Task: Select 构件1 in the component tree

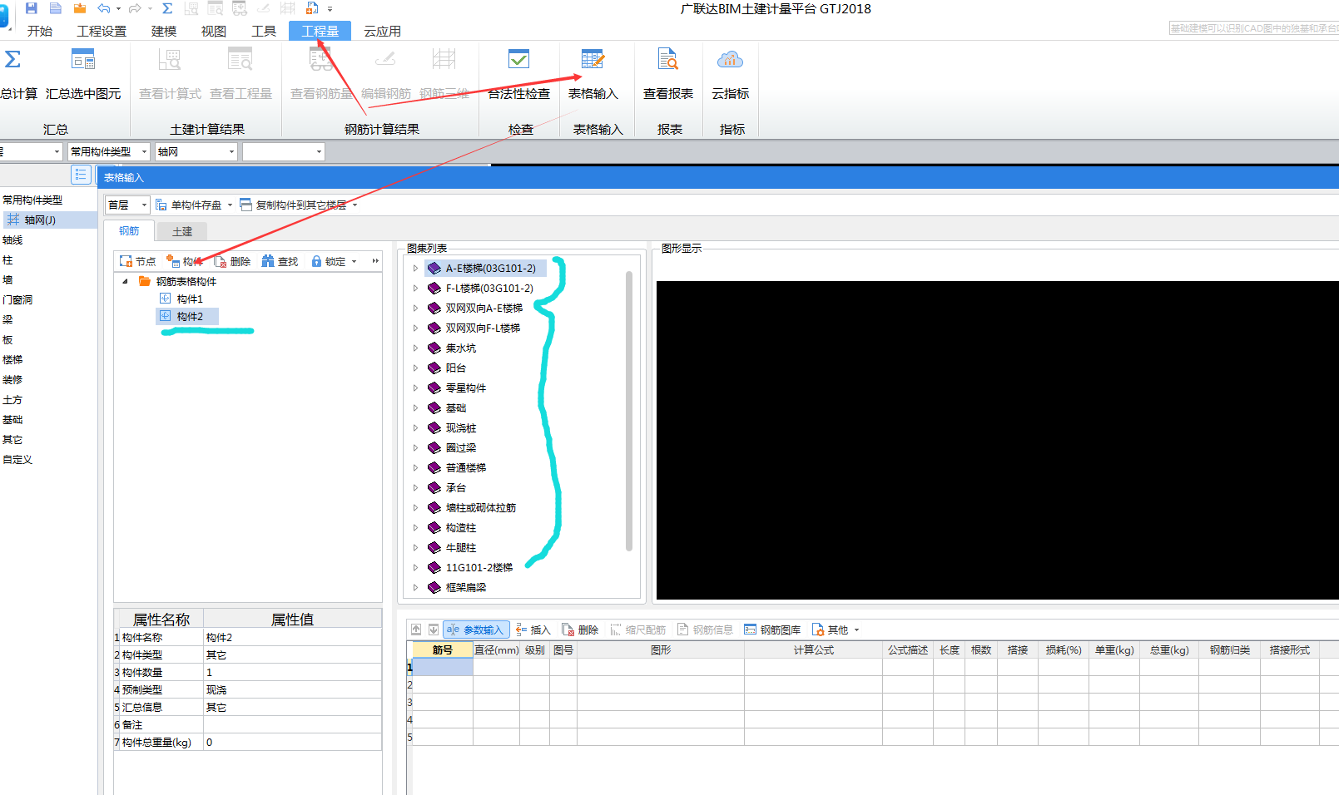Action: pyautogui.click(x=190, y=299)
